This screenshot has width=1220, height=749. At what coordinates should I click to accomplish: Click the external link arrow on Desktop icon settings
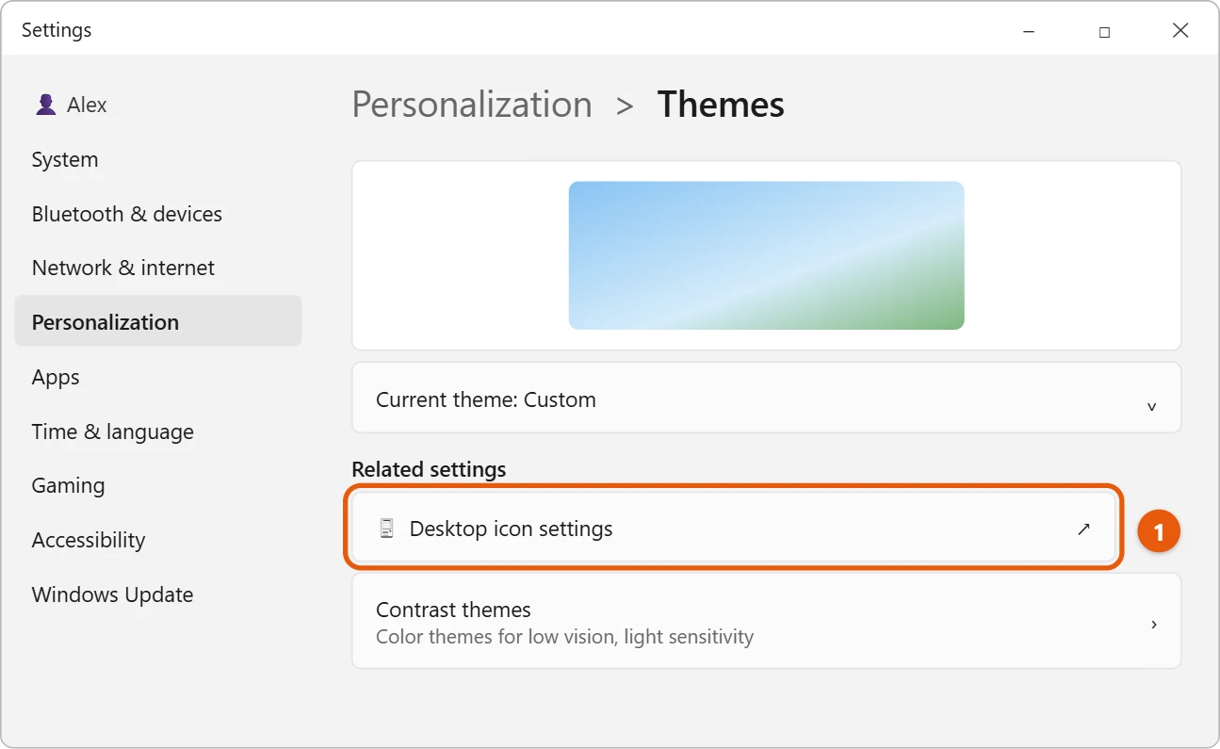pyautogui.click(x=1083, y=529)
